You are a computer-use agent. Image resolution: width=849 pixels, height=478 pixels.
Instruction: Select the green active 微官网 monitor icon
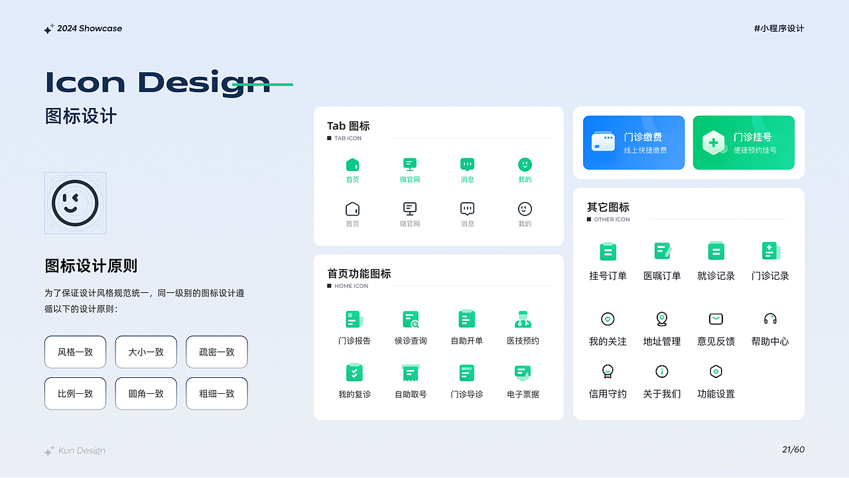tap(410, 164)
